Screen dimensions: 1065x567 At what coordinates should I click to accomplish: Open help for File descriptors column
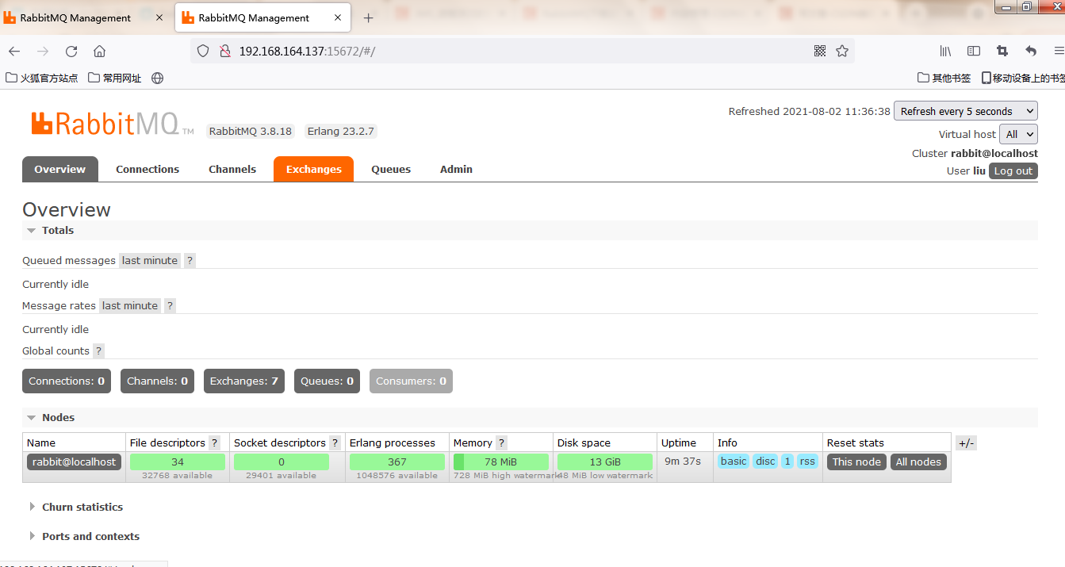point(214,443)
